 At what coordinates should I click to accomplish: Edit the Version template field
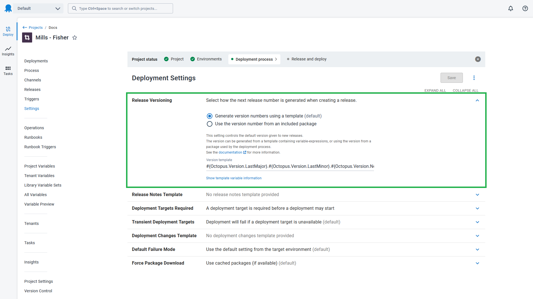289,166
